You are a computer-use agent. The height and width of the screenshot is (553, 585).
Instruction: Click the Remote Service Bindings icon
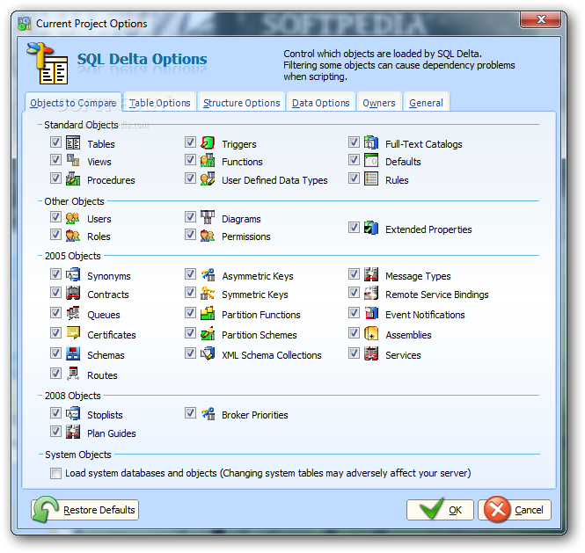point(371,294)
